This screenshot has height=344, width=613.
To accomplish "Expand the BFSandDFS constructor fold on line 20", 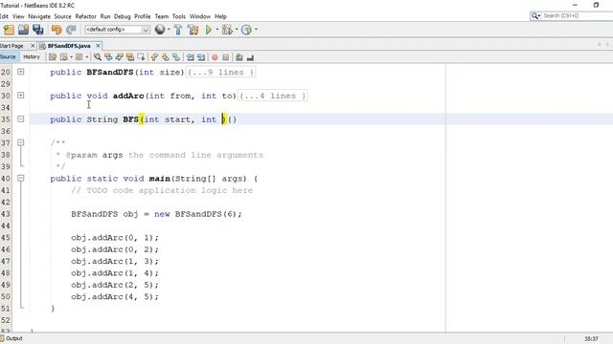I will coord(21,72).
